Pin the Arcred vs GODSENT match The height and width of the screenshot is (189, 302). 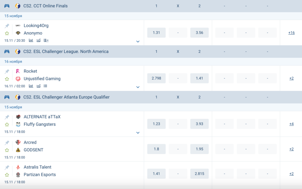[7, 143]
